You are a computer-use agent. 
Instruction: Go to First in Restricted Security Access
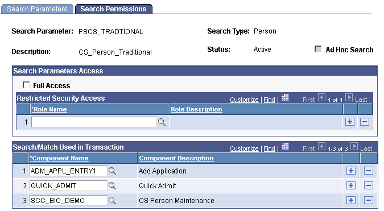(308, 100)
